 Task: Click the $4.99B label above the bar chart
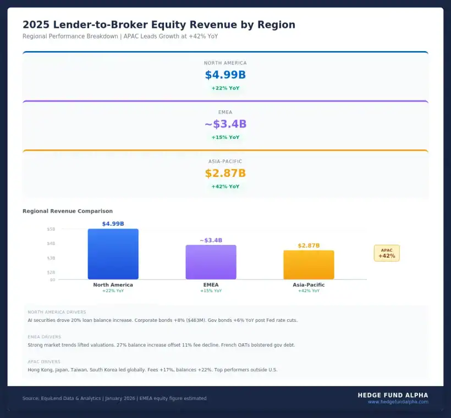coord(113,224)
